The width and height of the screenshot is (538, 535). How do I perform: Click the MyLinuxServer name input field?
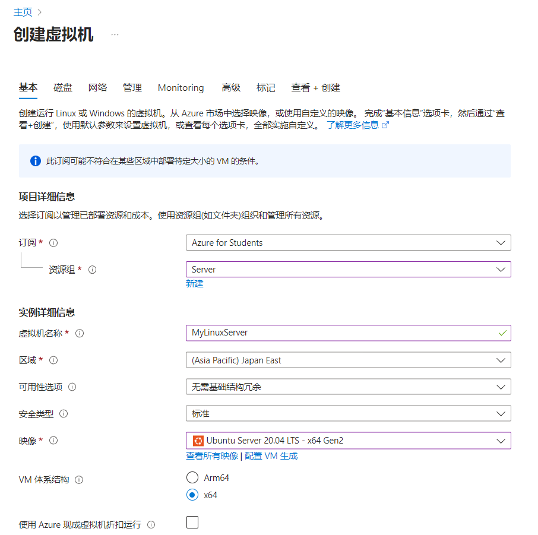click(x=348, y=333)
